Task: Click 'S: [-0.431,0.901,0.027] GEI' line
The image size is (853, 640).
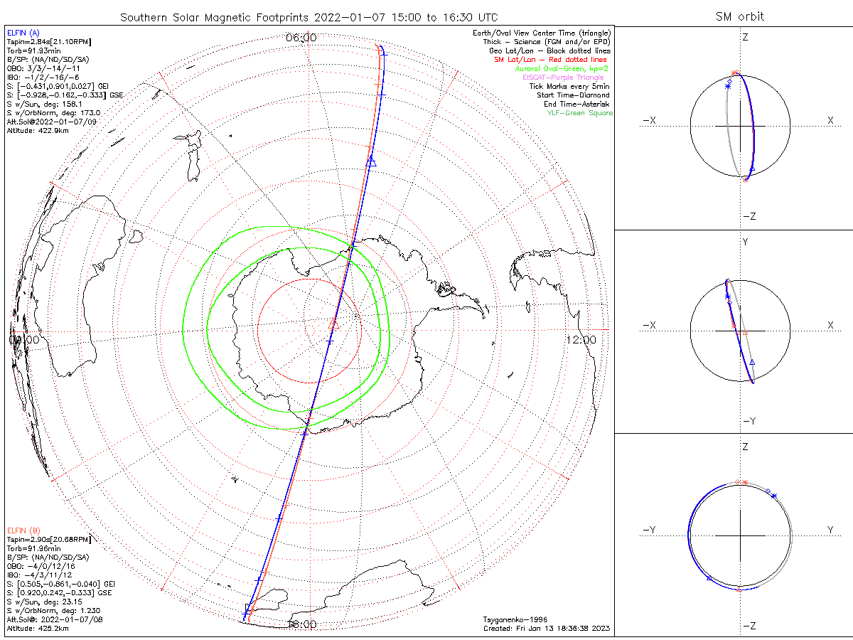Action: [x=56, y=86]
